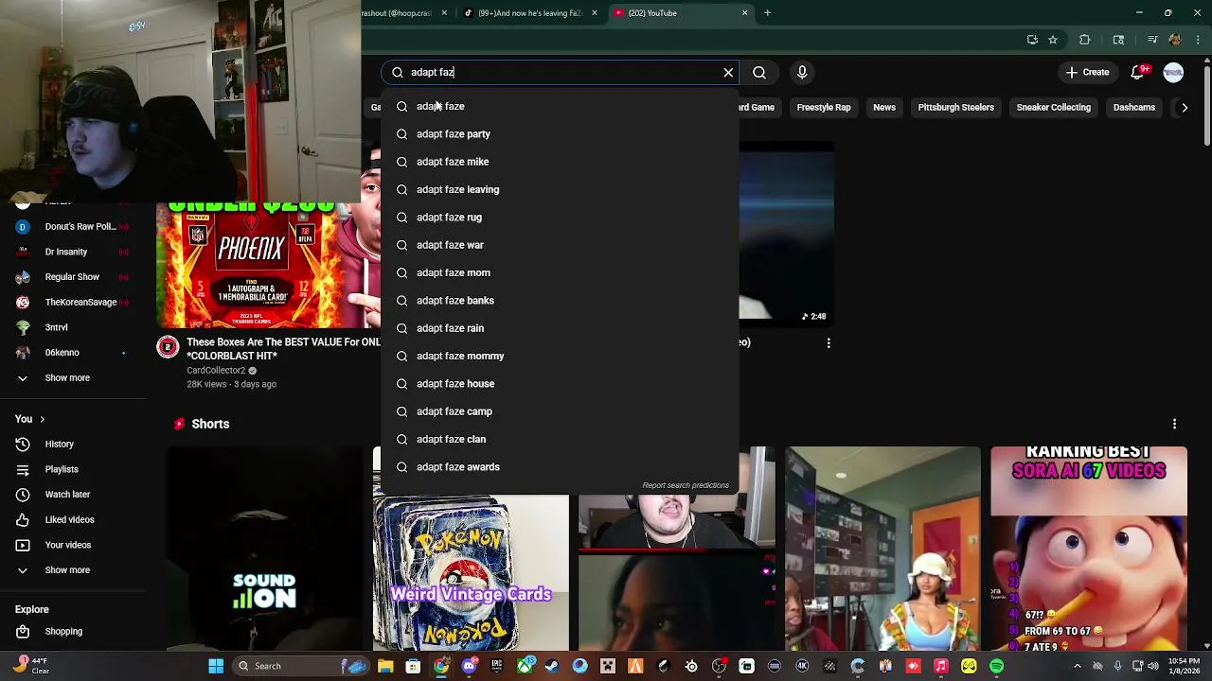Open options menu for Shorts shelf
Screen dimensions: 1212x681
(x=1174, y=424)
